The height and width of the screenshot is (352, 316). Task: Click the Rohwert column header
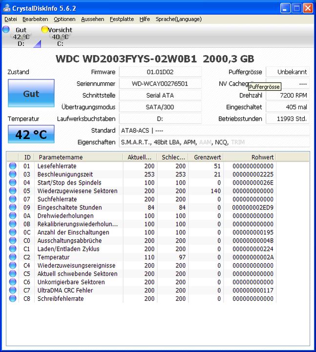250,157
